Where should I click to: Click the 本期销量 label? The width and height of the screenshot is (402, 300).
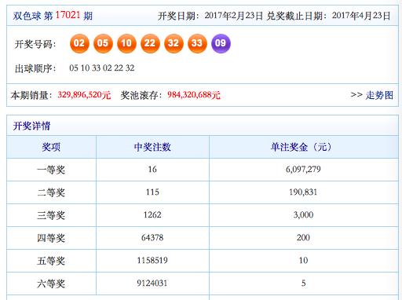[31, 95]
